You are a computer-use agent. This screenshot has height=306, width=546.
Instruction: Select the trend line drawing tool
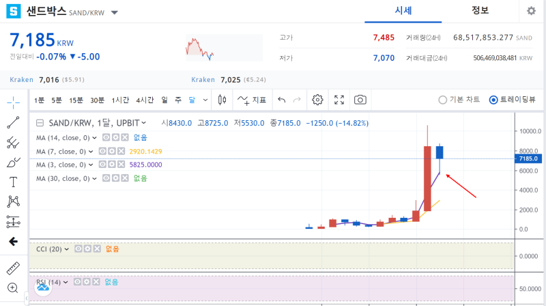tap(13, 122)
